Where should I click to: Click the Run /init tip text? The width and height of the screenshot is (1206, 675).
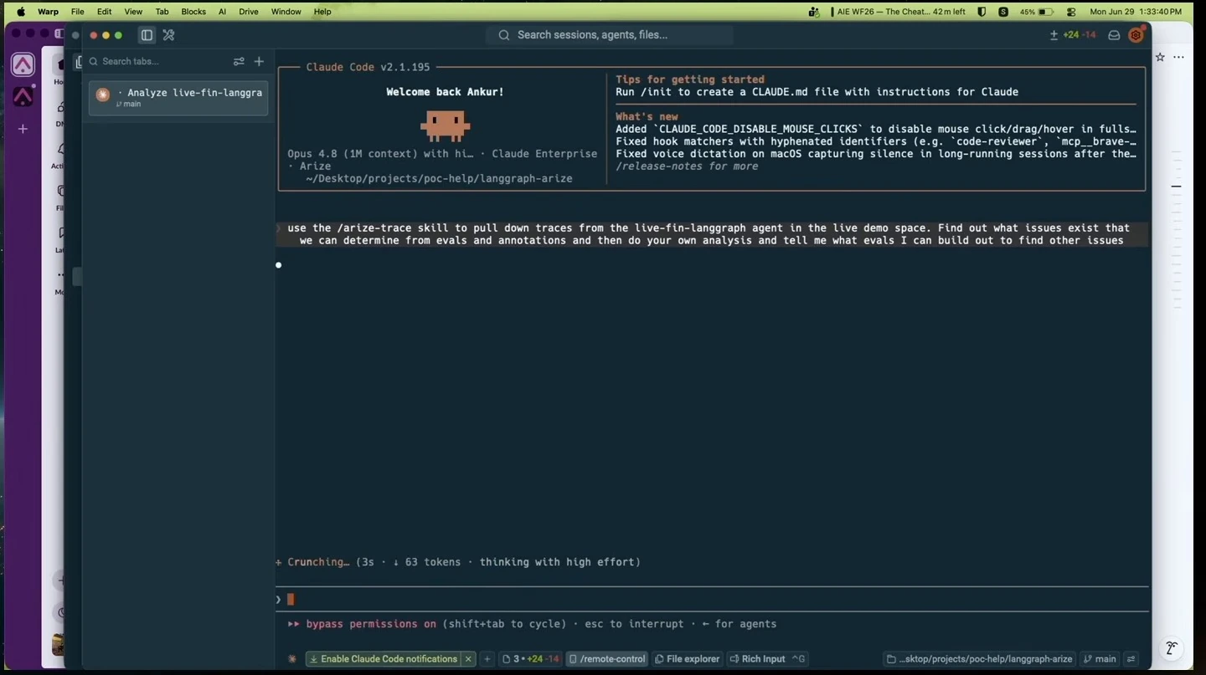click(817, 92)
